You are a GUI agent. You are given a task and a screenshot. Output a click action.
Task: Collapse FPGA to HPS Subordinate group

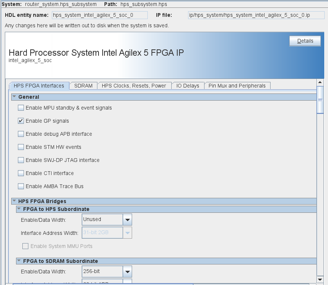(x=19, y=209)
